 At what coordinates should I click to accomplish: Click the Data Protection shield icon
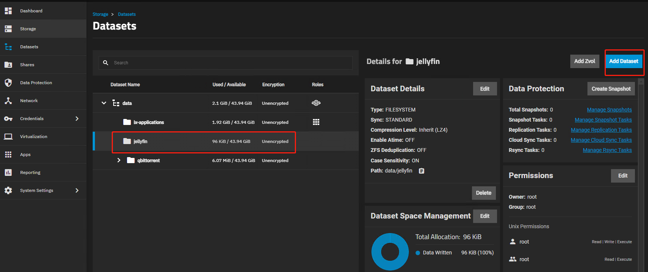(8, 83)
